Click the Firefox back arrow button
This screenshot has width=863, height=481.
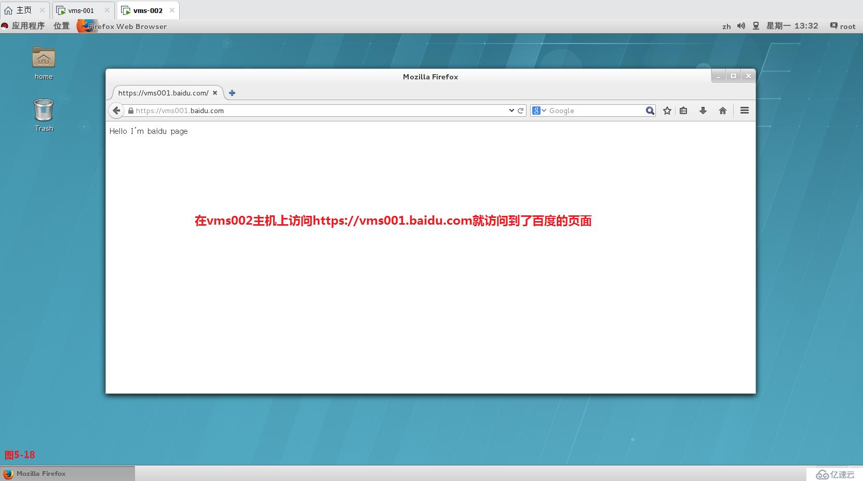(116, 111)
